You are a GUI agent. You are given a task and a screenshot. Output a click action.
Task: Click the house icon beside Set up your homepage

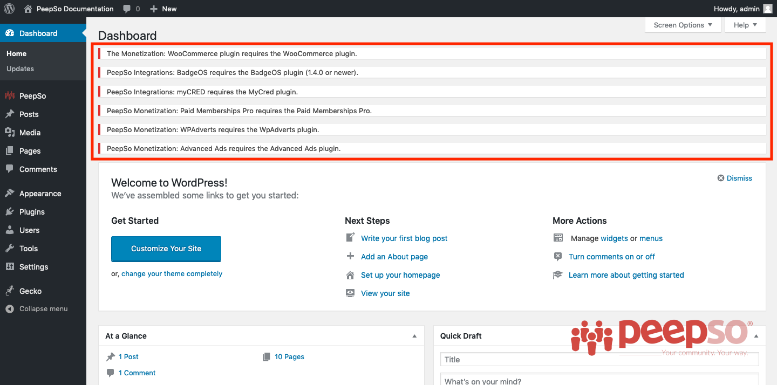pos(350,275)
